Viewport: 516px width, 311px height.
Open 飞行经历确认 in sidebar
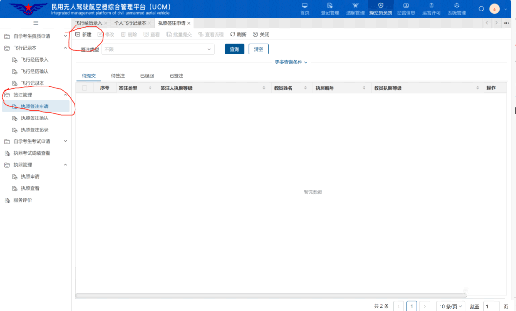click(34, 71)
